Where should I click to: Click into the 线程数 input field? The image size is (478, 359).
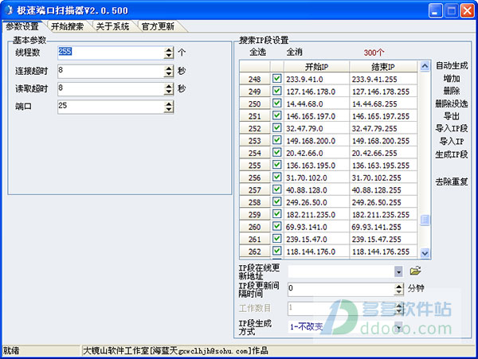(x=111, y=53)
